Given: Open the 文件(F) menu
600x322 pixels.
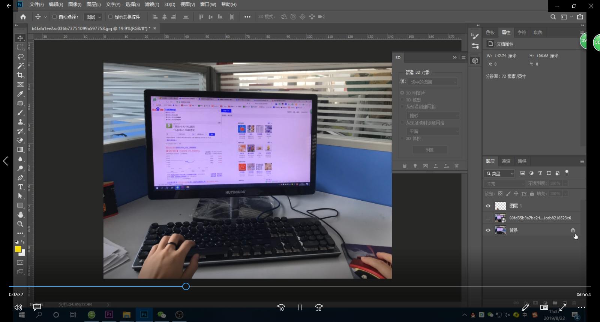Looking at the screenshot, I should (36, 4).
